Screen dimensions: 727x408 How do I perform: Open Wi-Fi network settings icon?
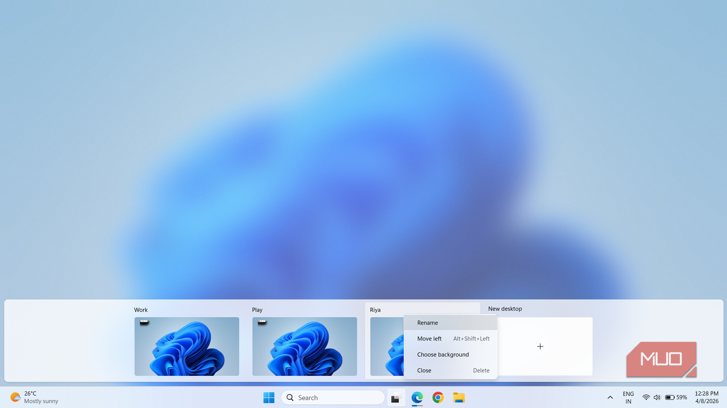(x=646, y=397)
